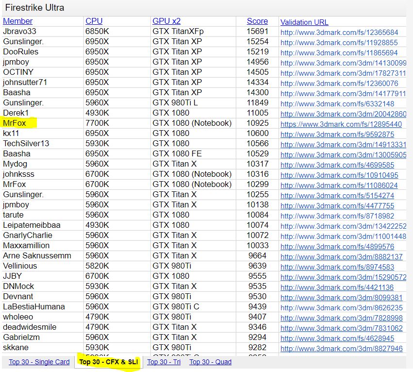Click the Firestrike Ultra title
The width and height of the screenshot is (413, 372).
click(x=34, y=8)
